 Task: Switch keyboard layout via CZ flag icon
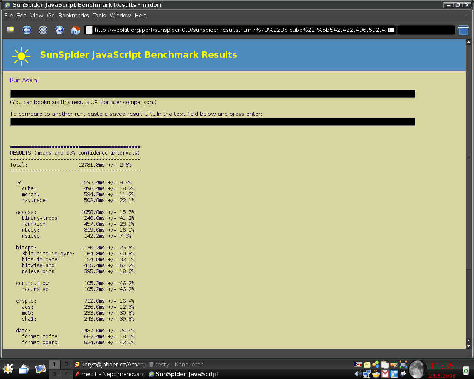[358, 365]
